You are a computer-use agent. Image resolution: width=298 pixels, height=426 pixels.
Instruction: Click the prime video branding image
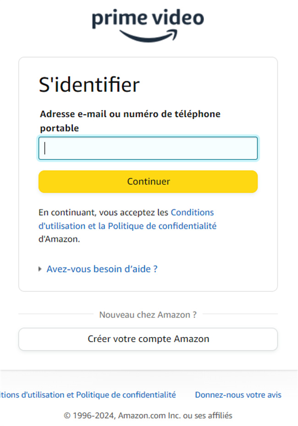pos(148,23)
